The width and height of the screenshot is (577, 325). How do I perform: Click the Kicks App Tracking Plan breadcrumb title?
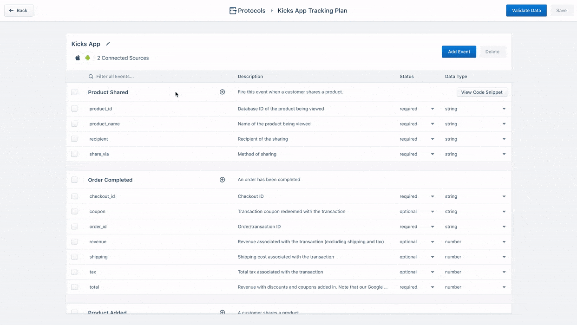click(x=312, y=11)
